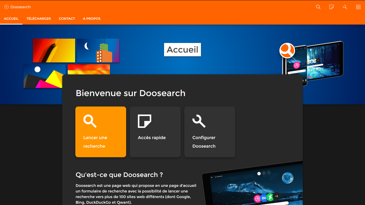Viewport: 365px width, 205px height.
Task: Open search via header magnifier icon
Action: 318,7
